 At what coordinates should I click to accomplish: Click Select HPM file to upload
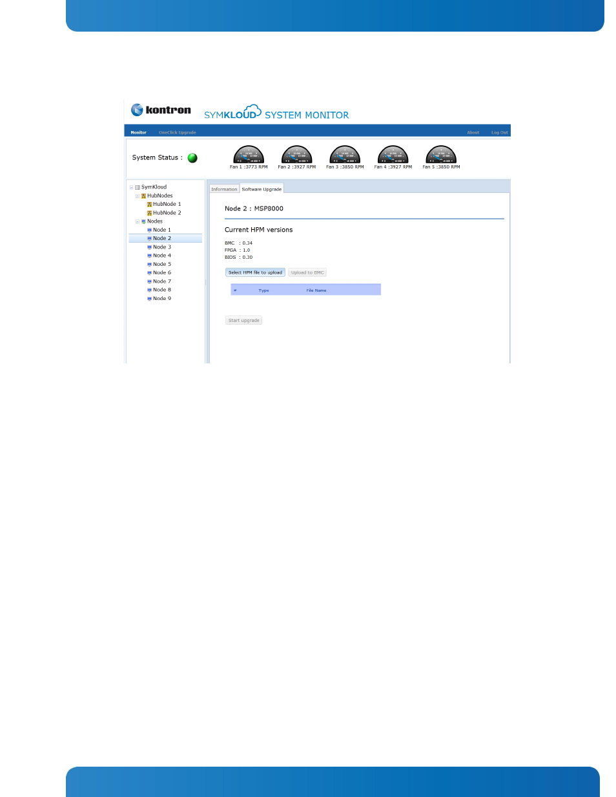pyautogui.click(x=255, y=272)
